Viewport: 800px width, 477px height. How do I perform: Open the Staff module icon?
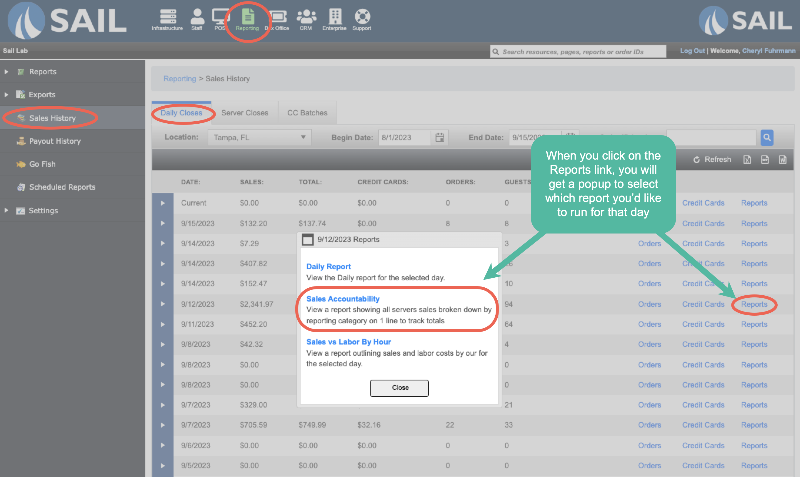tap(197, 17)
